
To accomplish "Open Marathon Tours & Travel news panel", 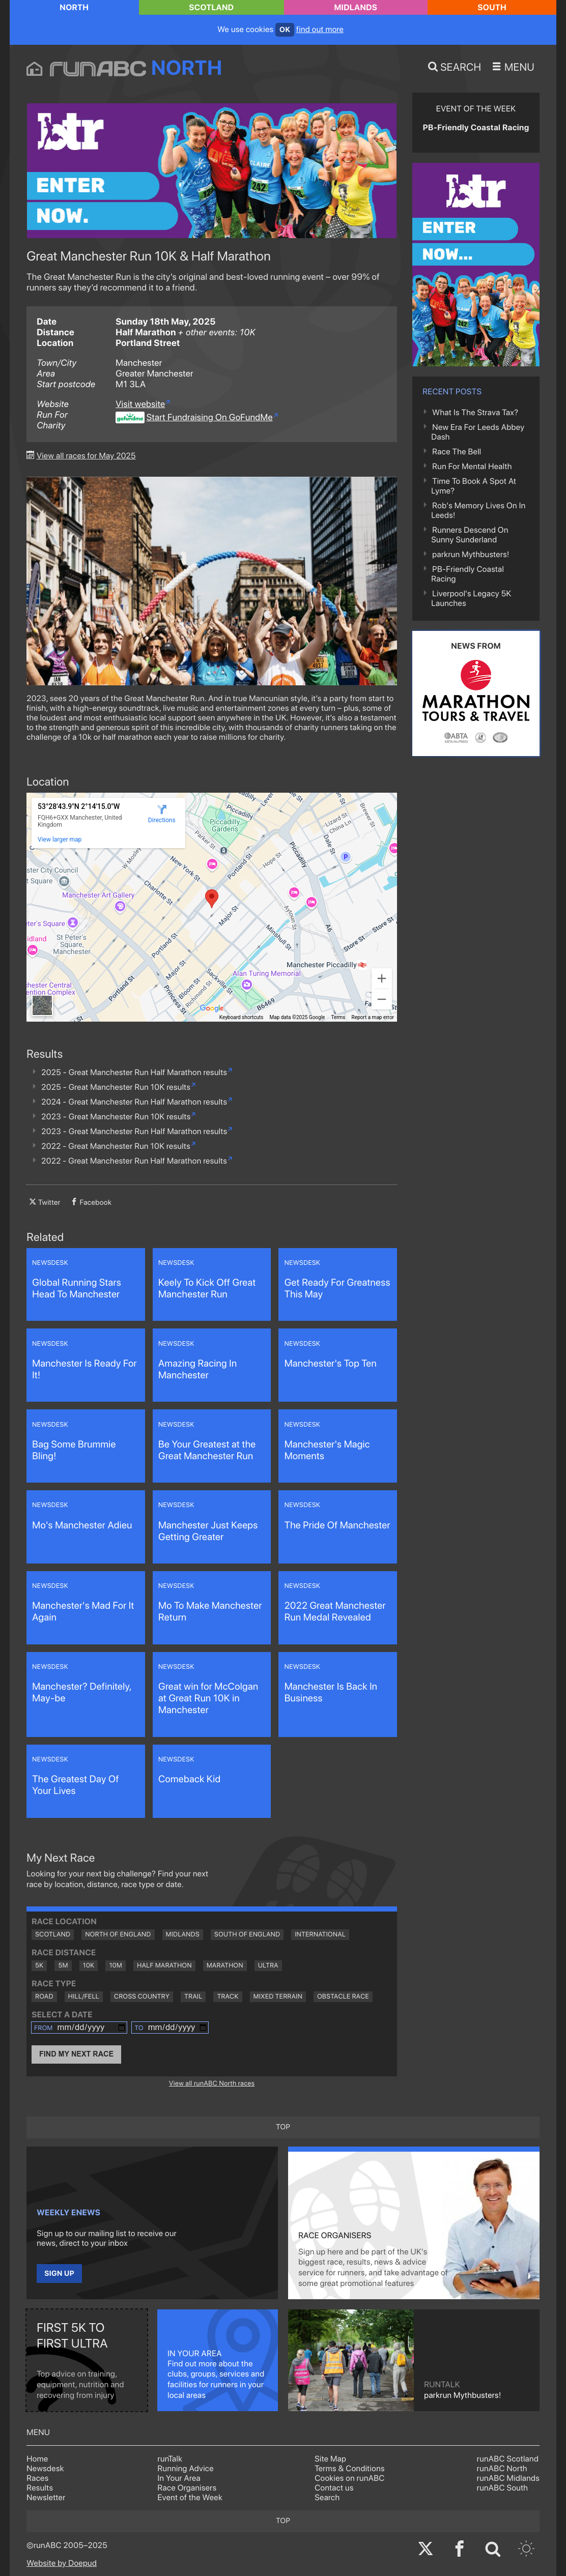I will click(476, 693).
